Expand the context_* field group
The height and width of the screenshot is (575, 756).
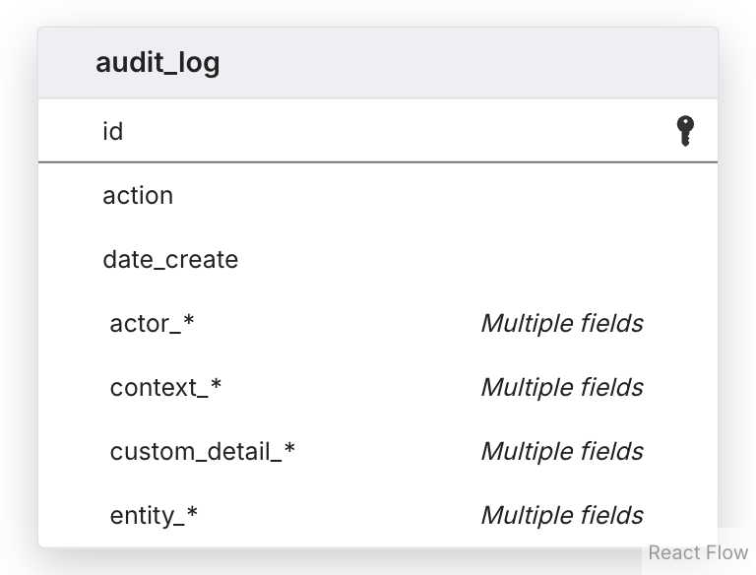point(165,387)
